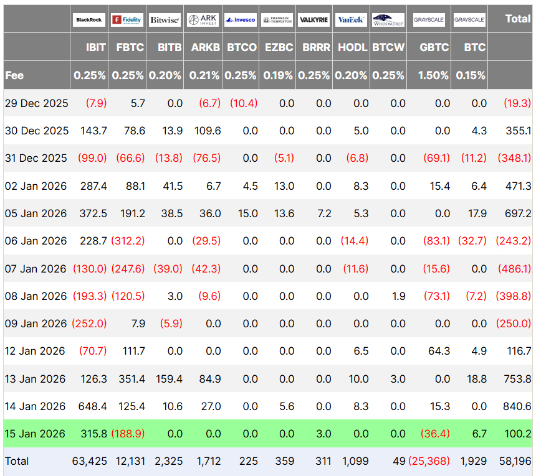Screen dimensions: 536x476
Task: Select the FBTC ticker header
Action: tap(130, 47)
